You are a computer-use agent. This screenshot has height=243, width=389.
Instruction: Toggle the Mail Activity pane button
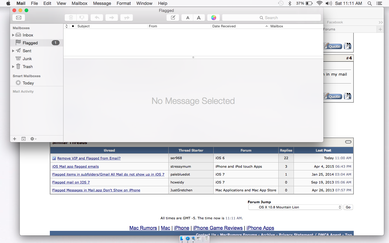point(24,139)
